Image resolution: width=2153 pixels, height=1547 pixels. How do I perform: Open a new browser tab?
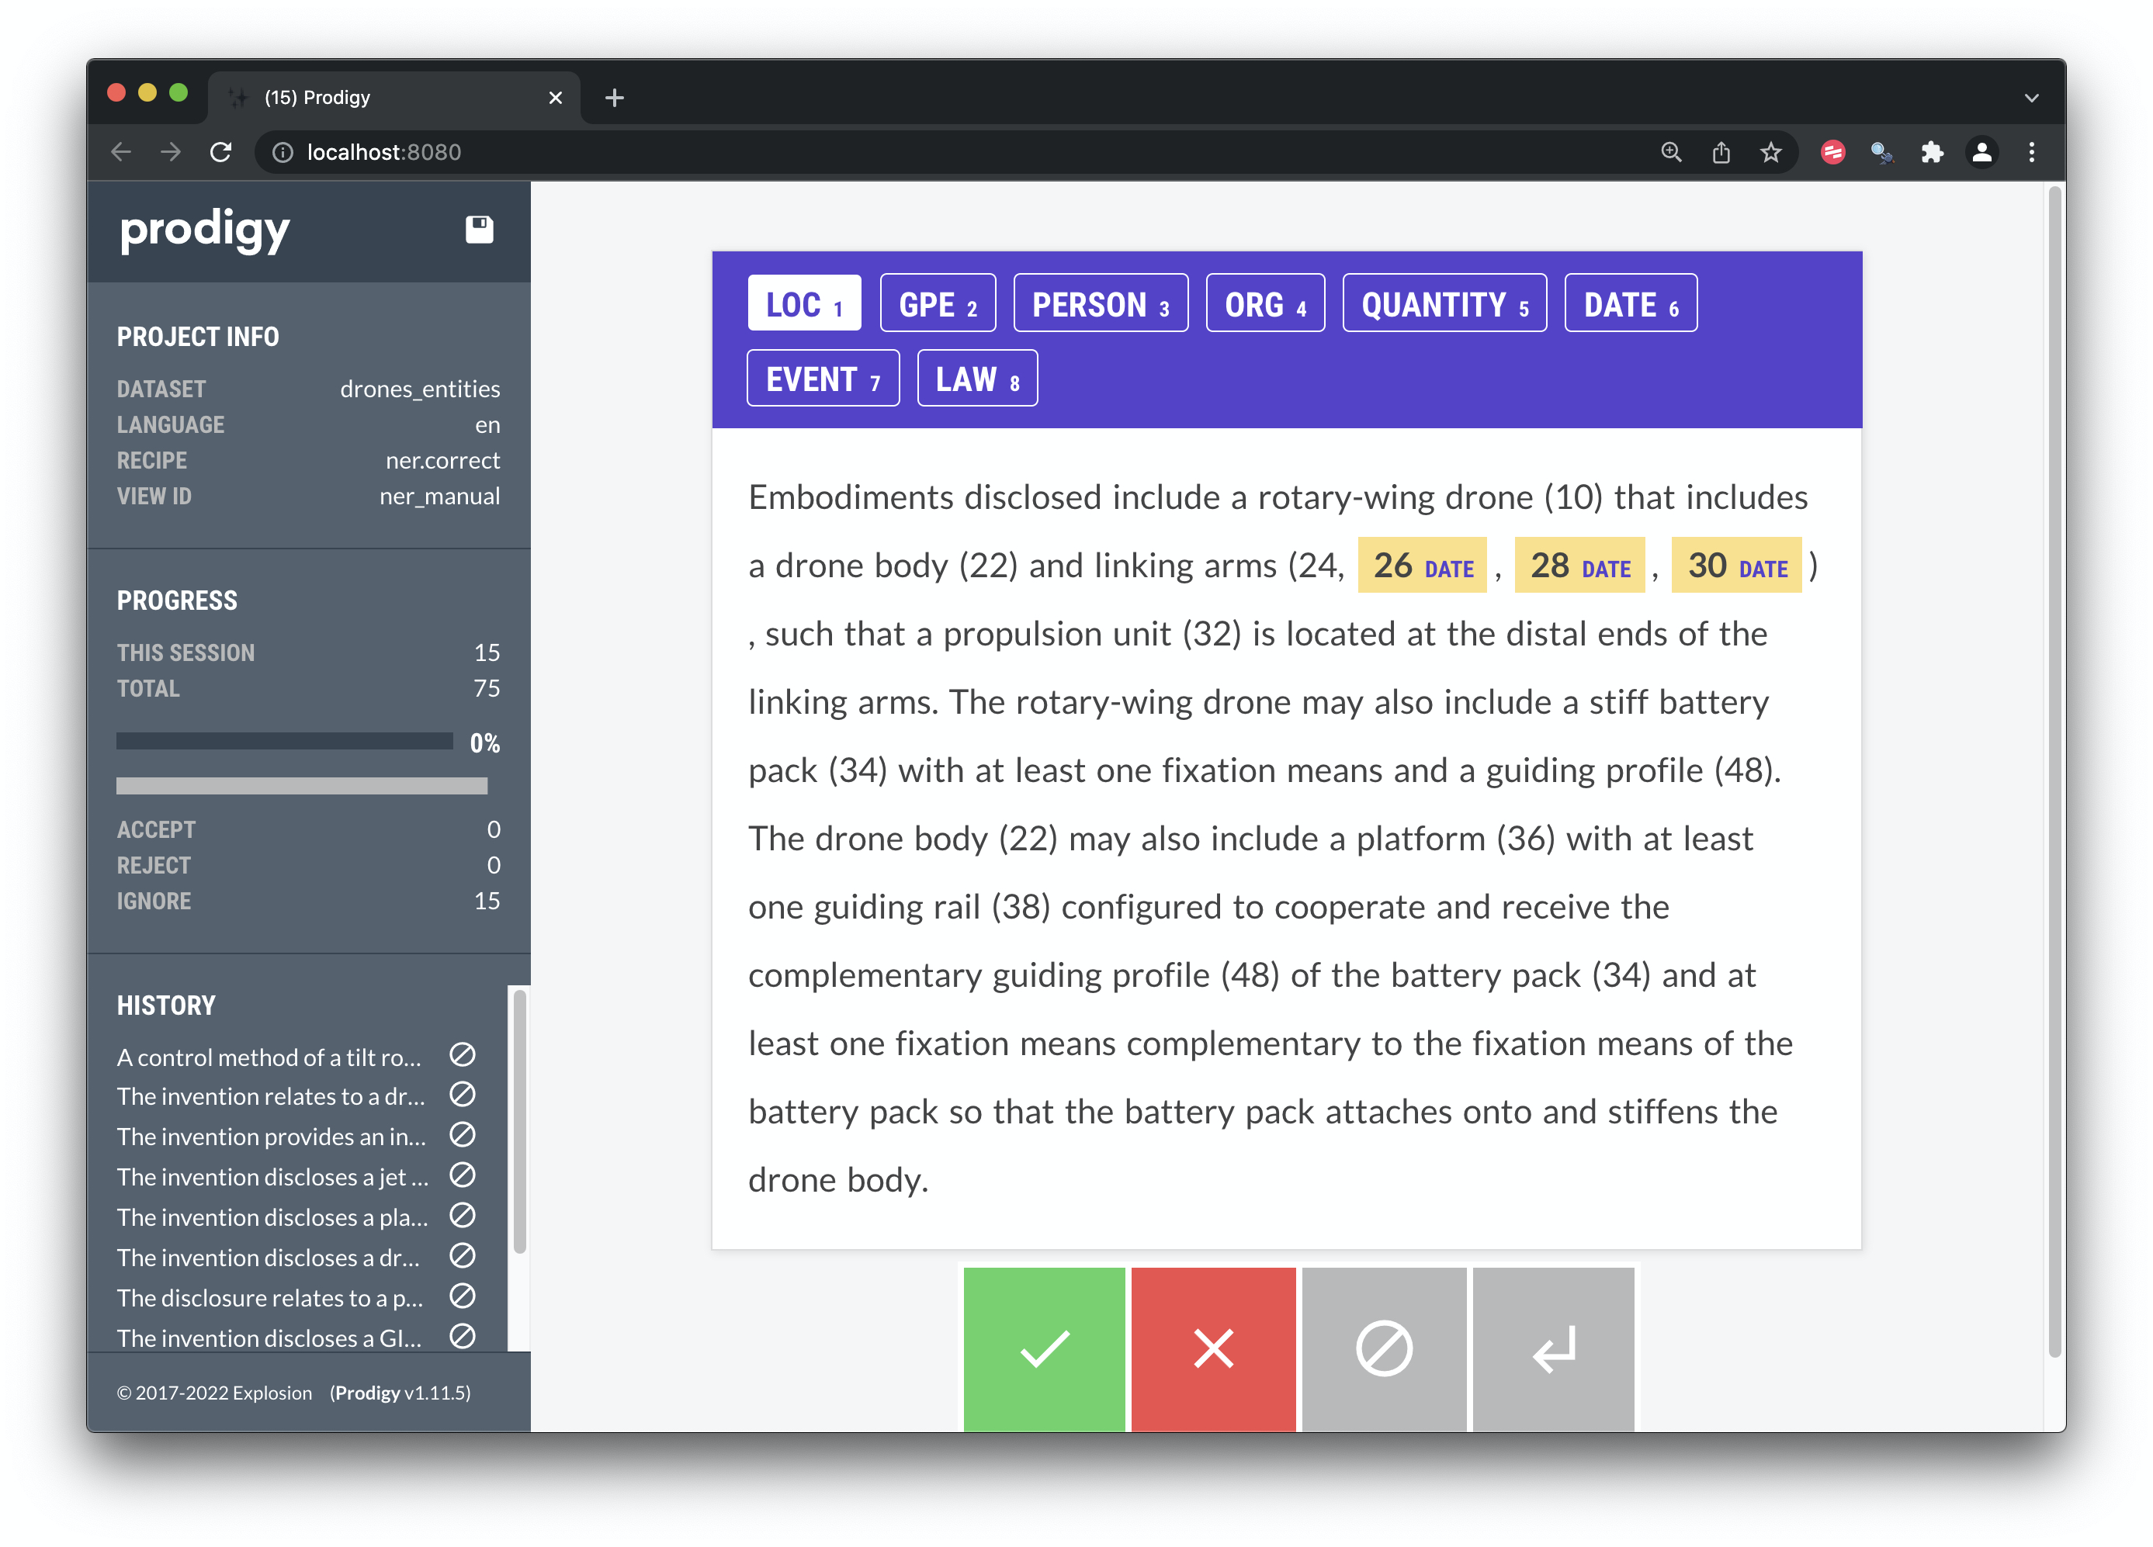click(614, 98)
